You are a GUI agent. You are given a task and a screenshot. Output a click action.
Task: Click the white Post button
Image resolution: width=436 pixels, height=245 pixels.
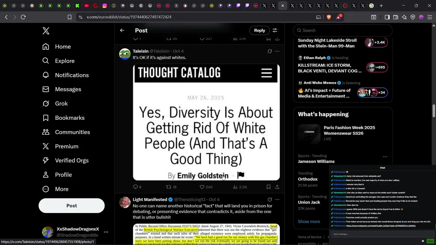[x=72, y=206]
